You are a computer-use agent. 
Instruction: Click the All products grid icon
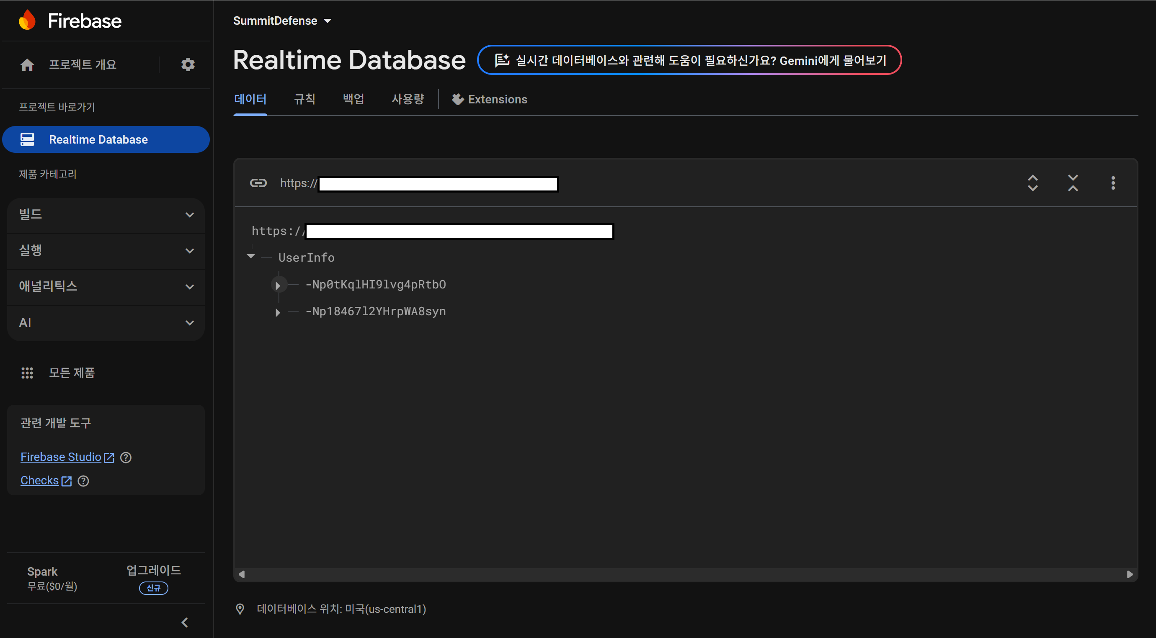coord(27,373)
